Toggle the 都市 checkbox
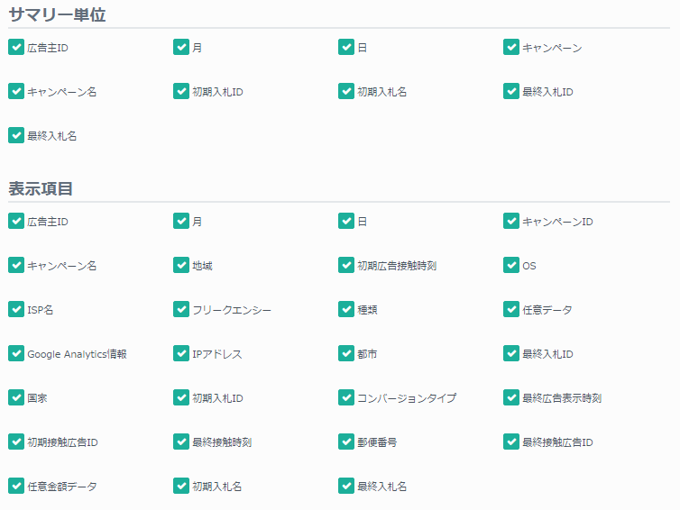680x510 pixels. (x=346, y=353)
